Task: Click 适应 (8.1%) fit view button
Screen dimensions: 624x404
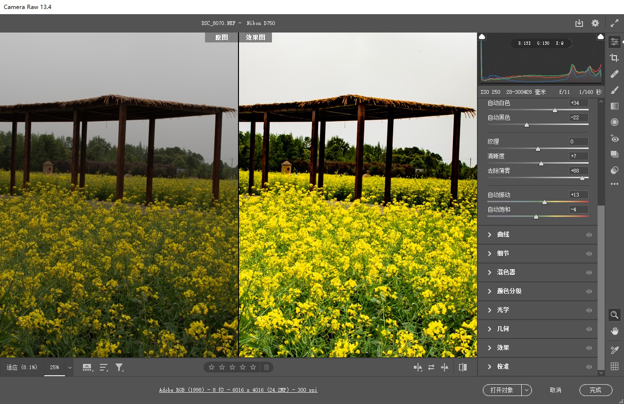Action: [22, 367]
